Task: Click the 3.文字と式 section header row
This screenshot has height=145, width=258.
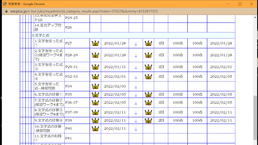Action: (x=133, y=35)
